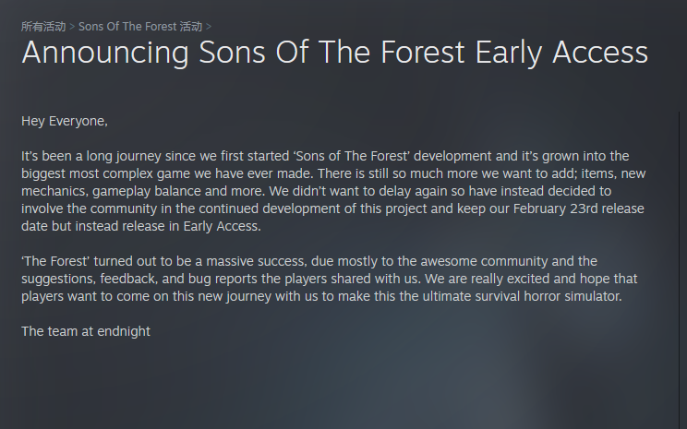687x429 pixels.
Task: Click the trailing chevron after the 活动 breadcrumb
Action: [209, 27]
